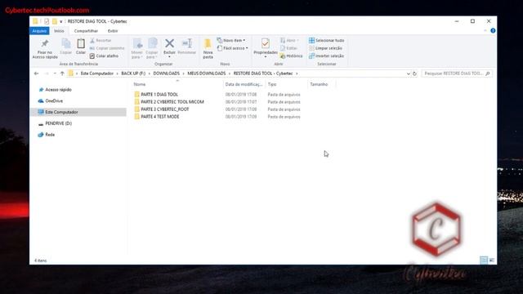Click Selecionar tudo
523x294 pixels.
tap(327, 40)
